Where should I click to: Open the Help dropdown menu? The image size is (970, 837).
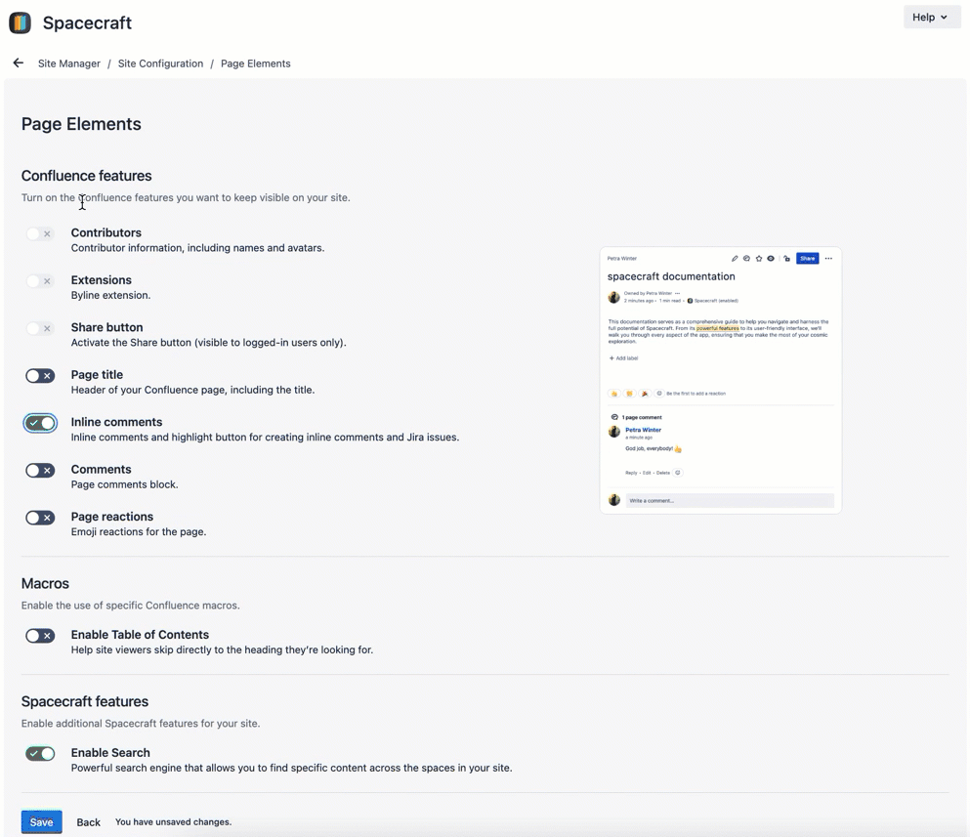pos(931,17)
